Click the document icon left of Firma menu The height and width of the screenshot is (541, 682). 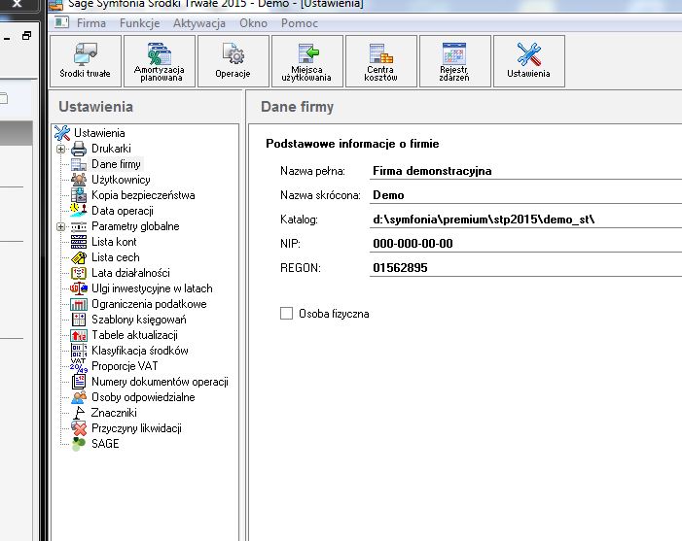coord(61,22)
